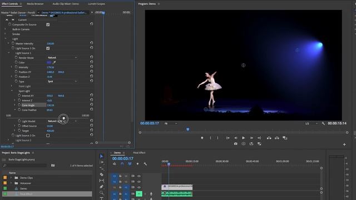The width and height of the screenshot is (356, 200).
Task: Toggle green mute button on A1
Action: [139, 194]
